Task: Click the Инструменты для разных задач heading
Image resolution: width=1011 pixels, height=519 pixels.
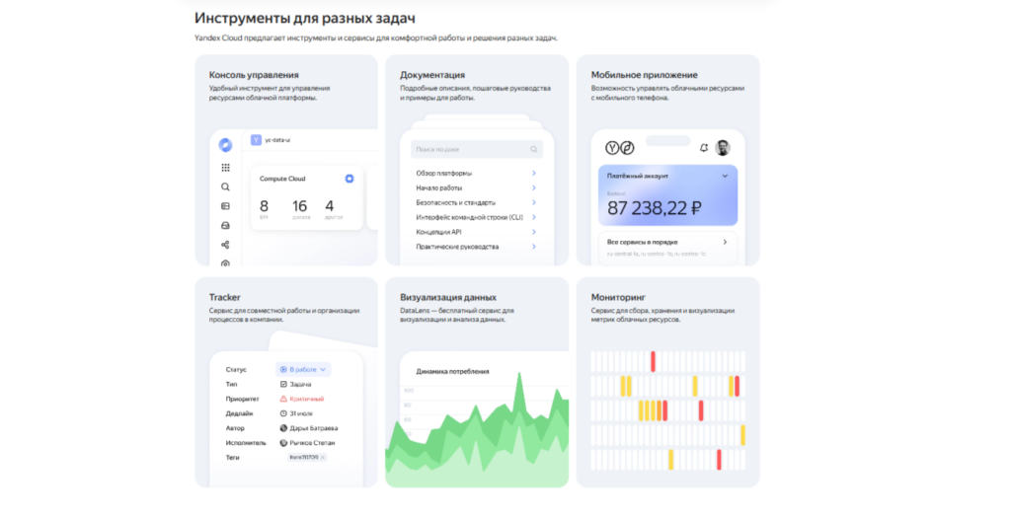Action: pyautogui.click(x=305, y=18)
